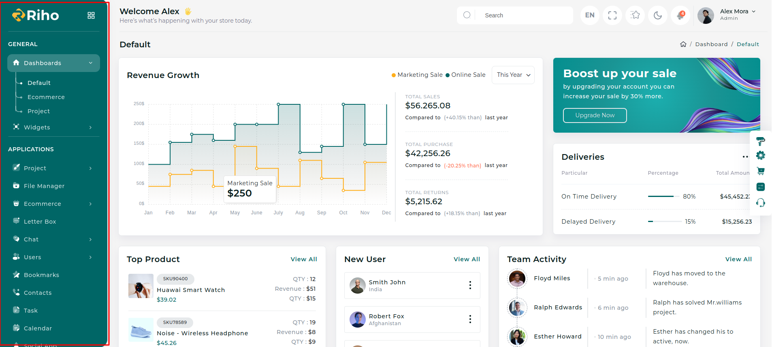Viewport: 772px width, 347px height.
Task: Click the shopping cart icon on right panel
Action: 761,171
